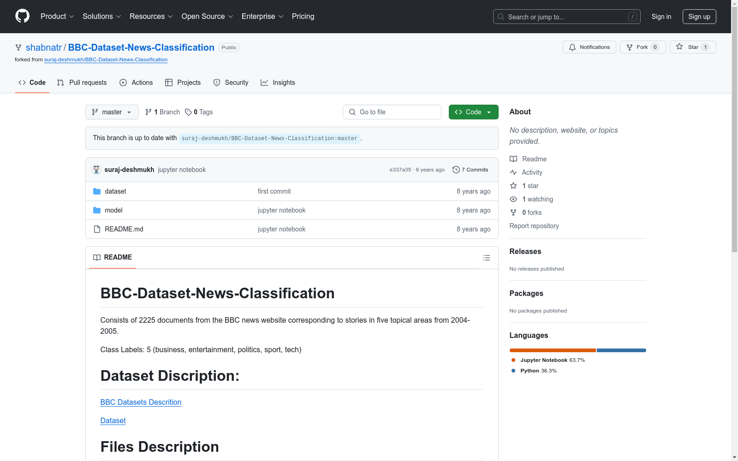Screen dimensions: 738x461
Task: Expand the Enterprise menu
Action: coord(262,17)
